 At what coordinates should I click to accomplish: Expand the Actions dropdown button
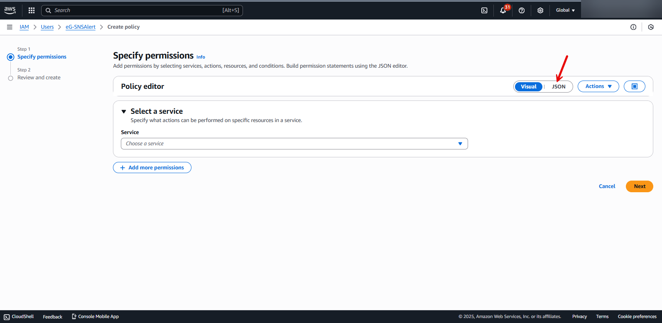pyautogui.click(x=598, y=86)
